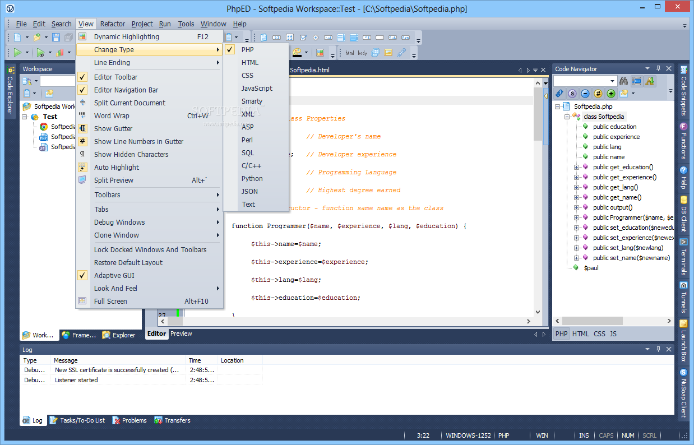The image size is (694, 445).
Task: Switch to the editor Preview tab
Action: pyautogui.click(x=181, y=333)
